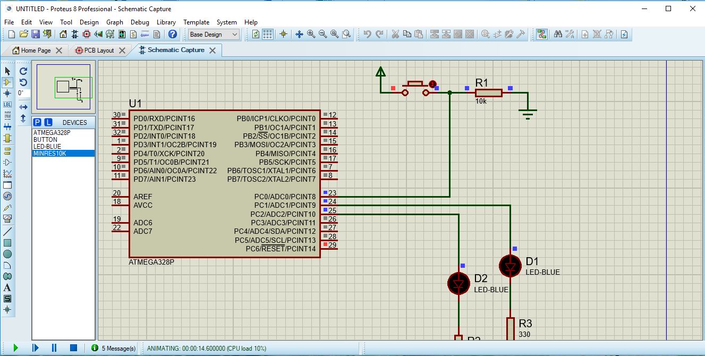Stop the simulation
Viewport: 705px width, 356px height.
pyautogui.click(x=74, y=347)
